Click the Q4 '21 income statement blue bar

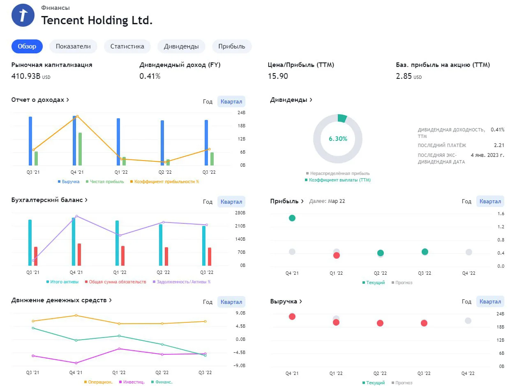pos(74,140)
